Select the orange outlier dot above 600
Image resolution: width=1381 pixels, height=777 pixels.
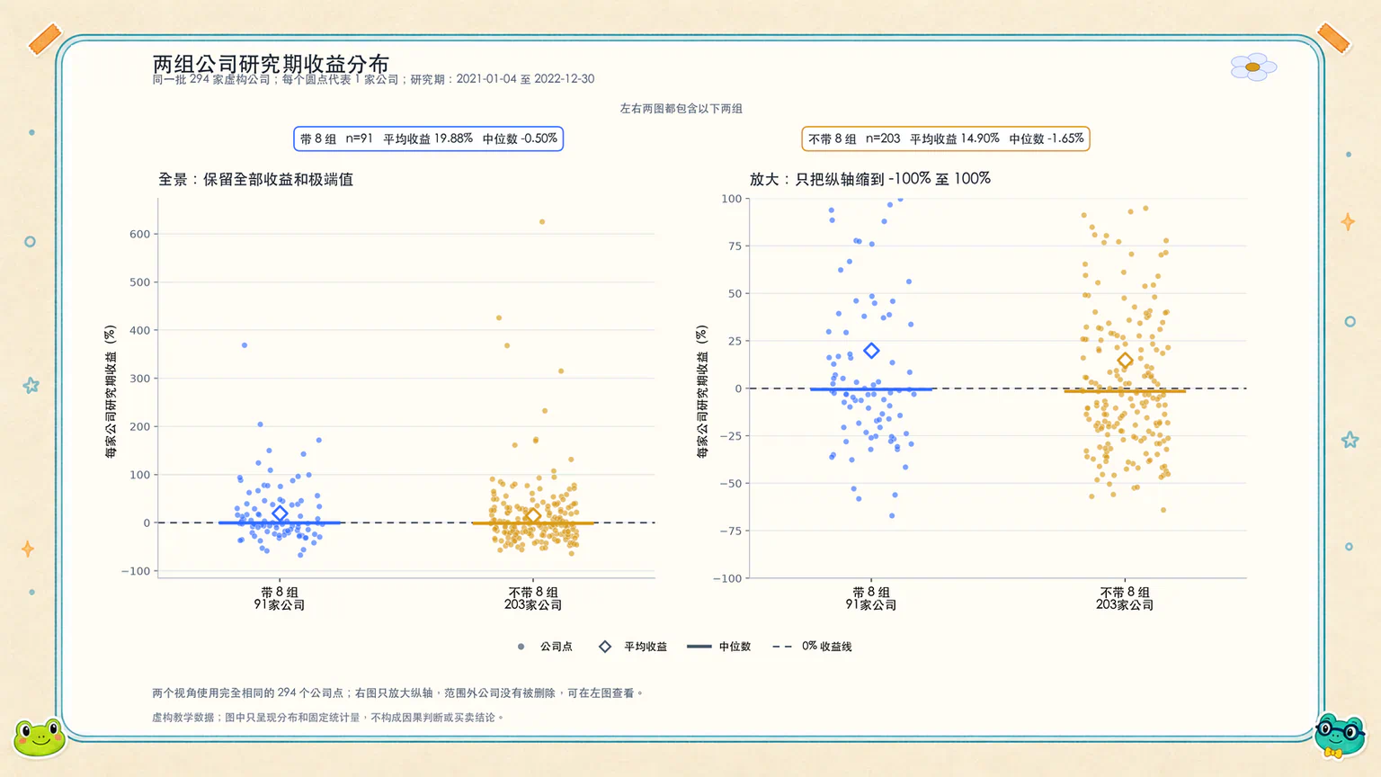(x=542, y=221)
